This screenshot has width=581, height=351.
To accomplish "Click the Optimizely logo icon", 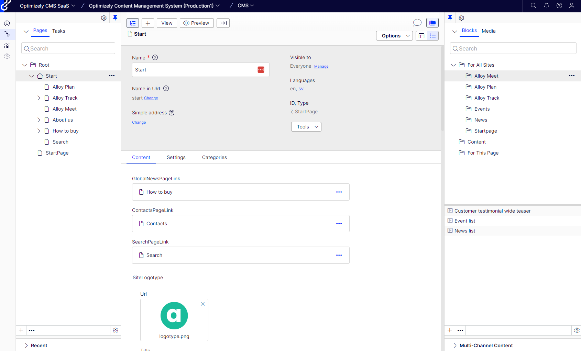I will [6, 6].
